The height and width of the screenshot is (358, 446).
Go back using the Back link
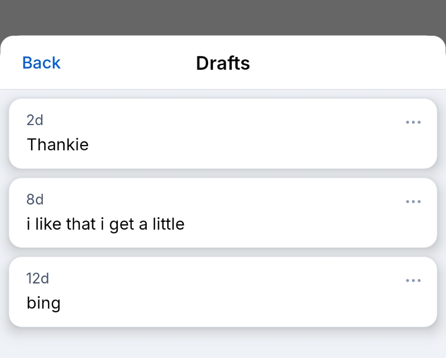41,63
